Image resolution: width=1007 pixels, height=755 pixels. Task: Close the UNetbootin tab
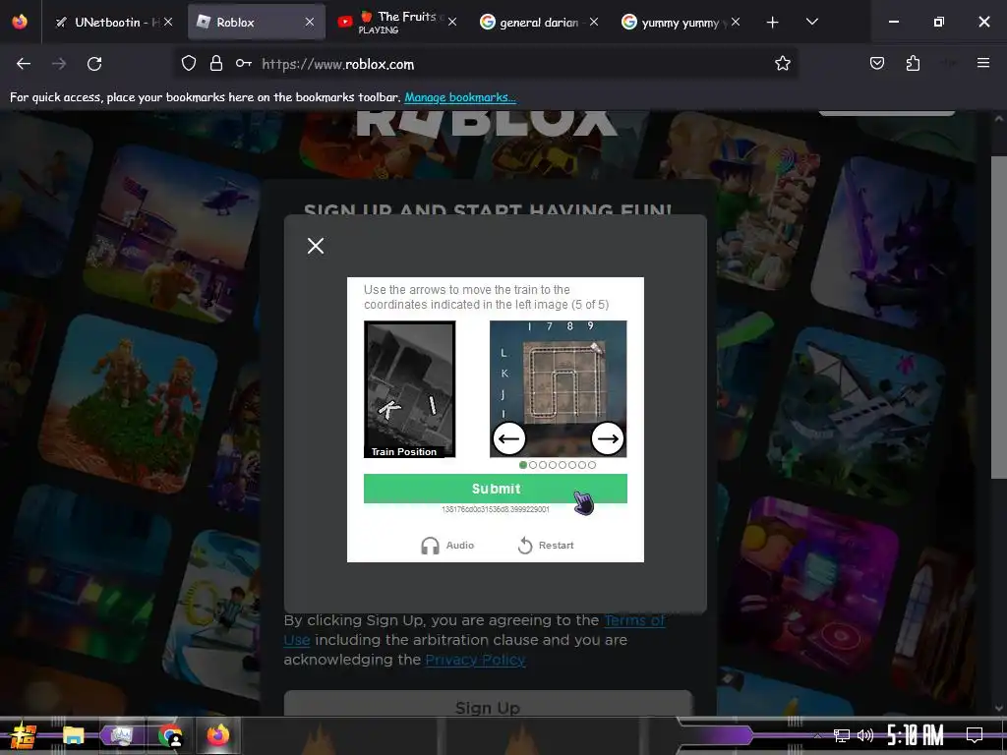tap(168, 22)
